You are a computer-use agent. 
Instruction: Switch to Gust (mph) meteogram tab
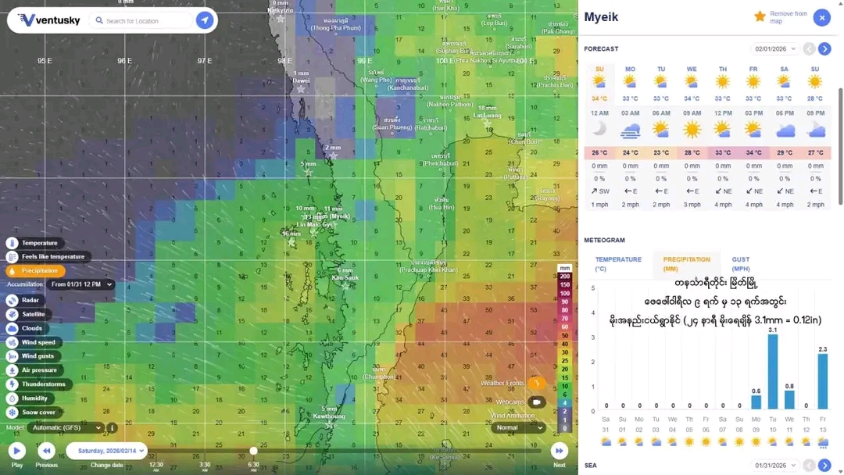pyautogui.click(x=741, y=263)
